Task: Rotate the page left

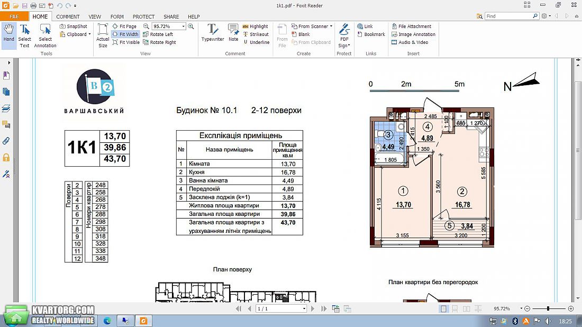Action: coord(158,34)
